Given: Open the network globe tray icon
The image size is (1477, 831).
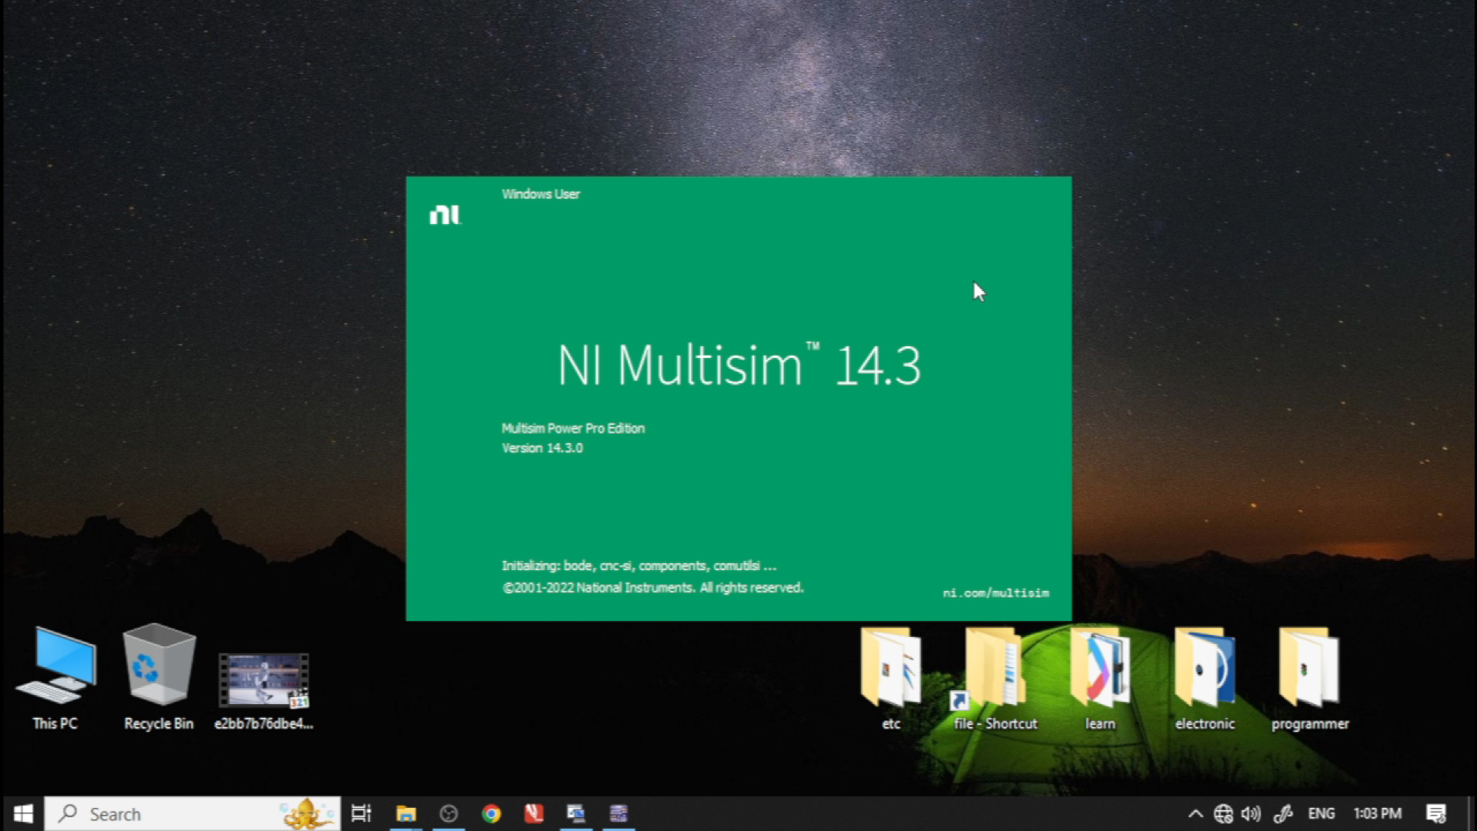Looking at the screenshot, I should (x=1223, y=813).
